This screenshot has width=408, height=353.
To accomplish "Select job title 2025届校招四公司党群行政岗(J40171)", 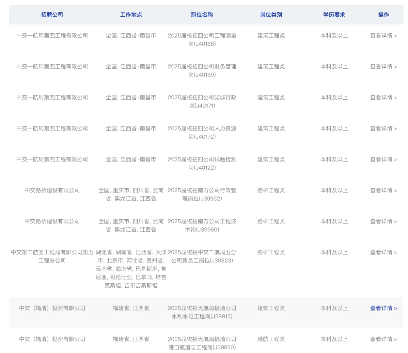I will 202,102.
